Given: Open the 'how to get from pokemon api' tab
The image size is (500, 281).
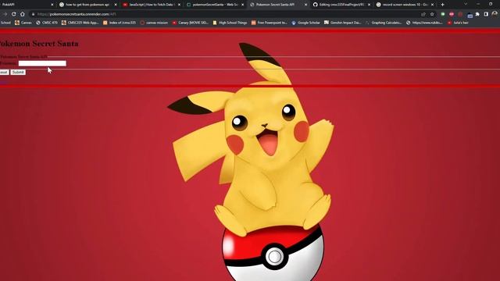Looking at the screenshot, I should pyautogui.click(x=87, y=5).
